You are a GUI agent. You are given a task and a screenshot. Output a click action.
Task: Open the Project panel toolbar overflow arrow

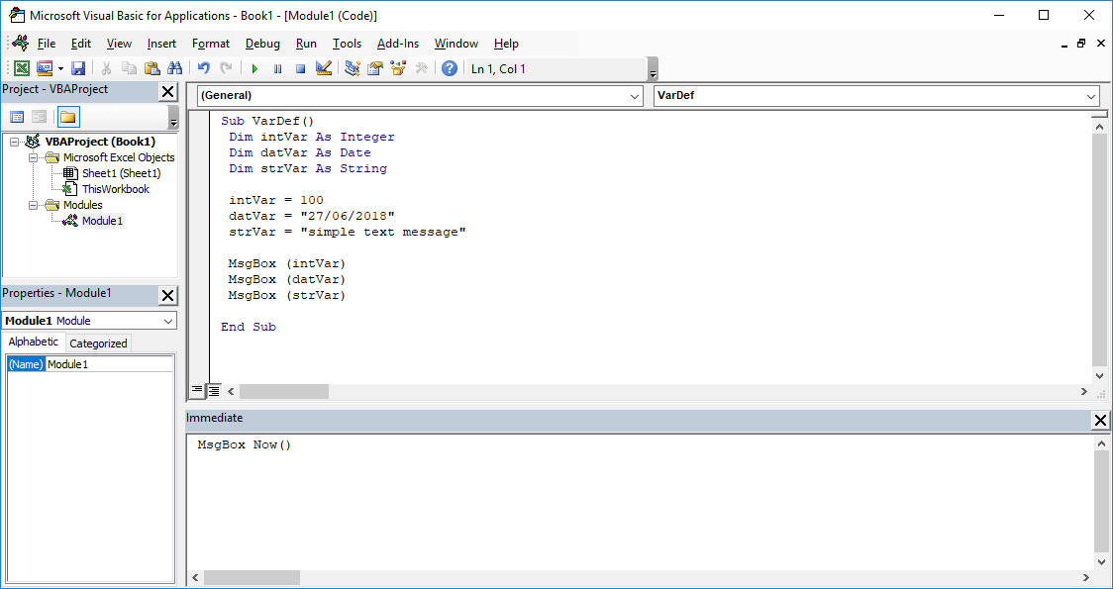[x=174, y=118]
